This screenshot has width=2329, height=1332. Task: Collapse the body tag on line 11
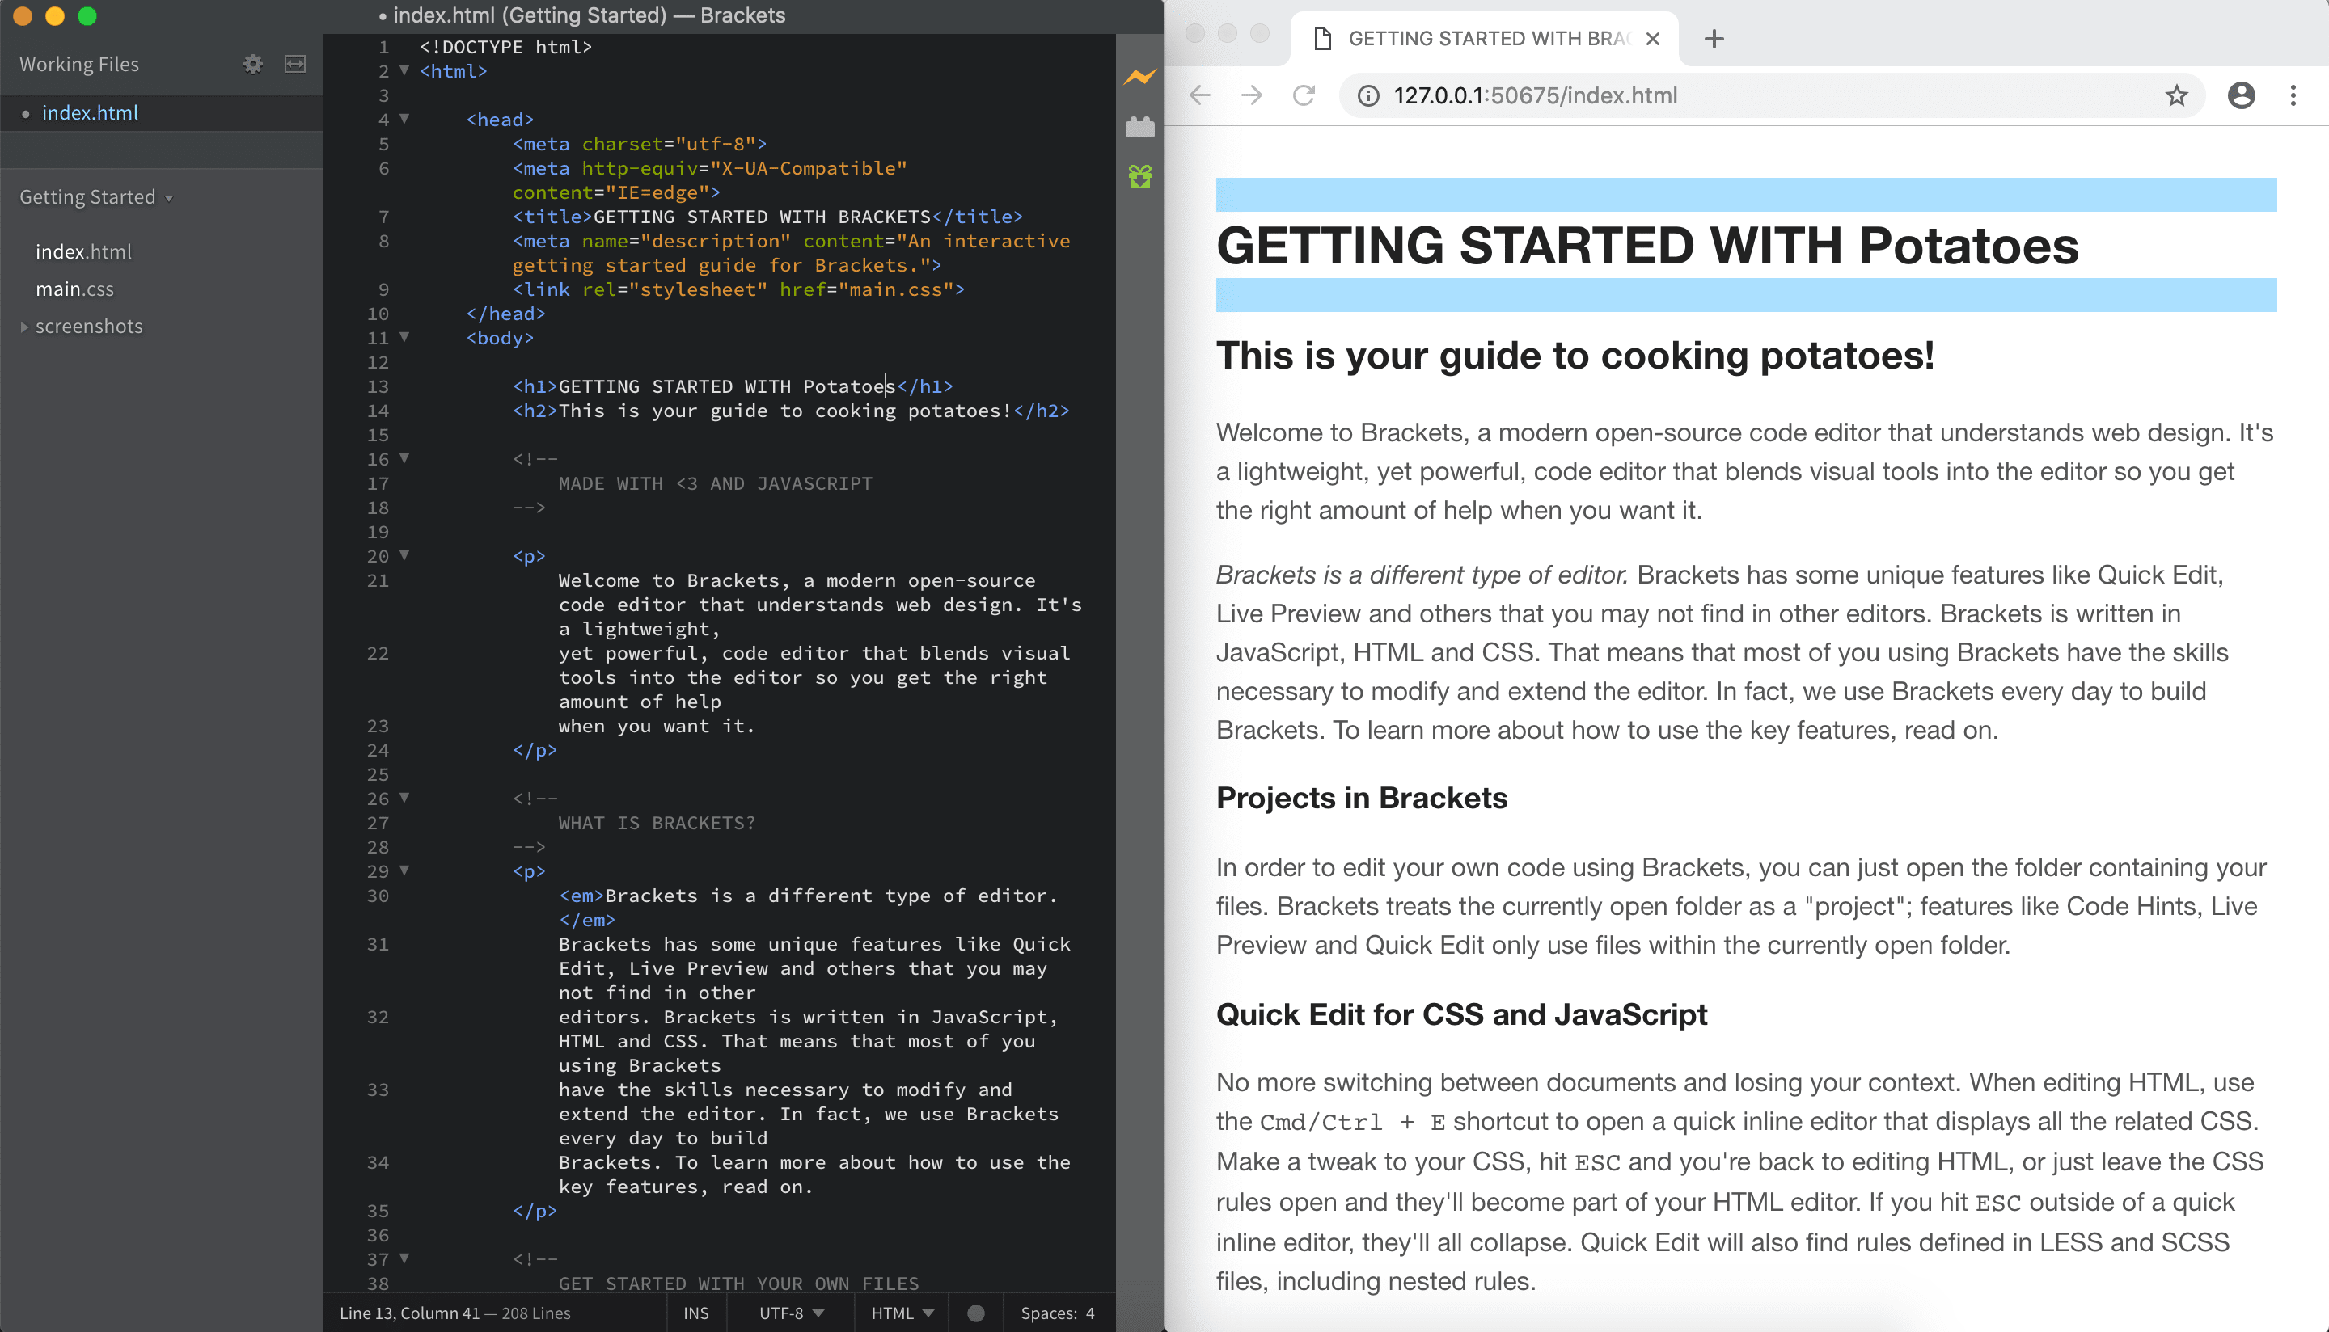tap(404, 338)
